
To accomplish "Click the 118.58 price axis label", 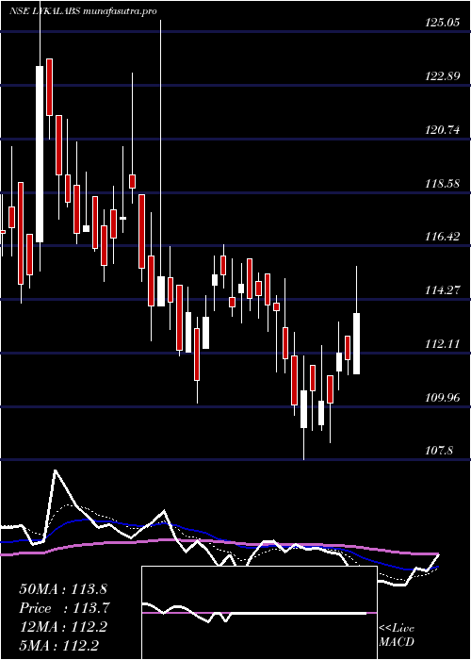I will [x=442, y=184].
